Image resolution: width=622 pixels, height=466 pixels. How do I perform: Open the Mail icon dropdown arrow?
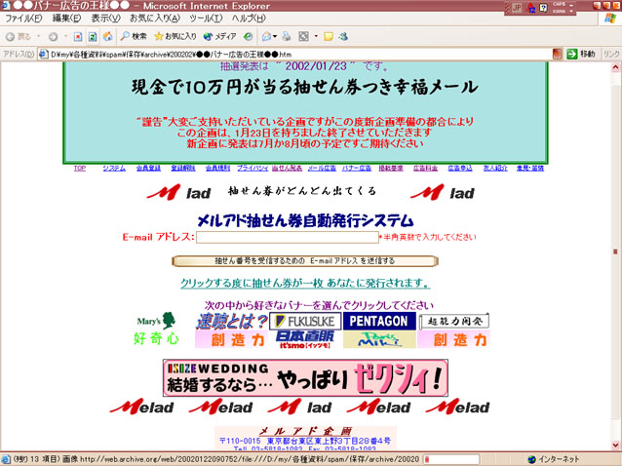[275, 36]
